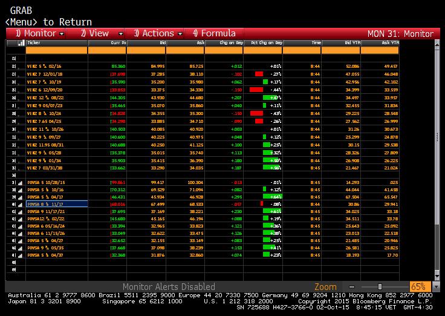Click orange filter field under Curr Px

click(107, 50)
